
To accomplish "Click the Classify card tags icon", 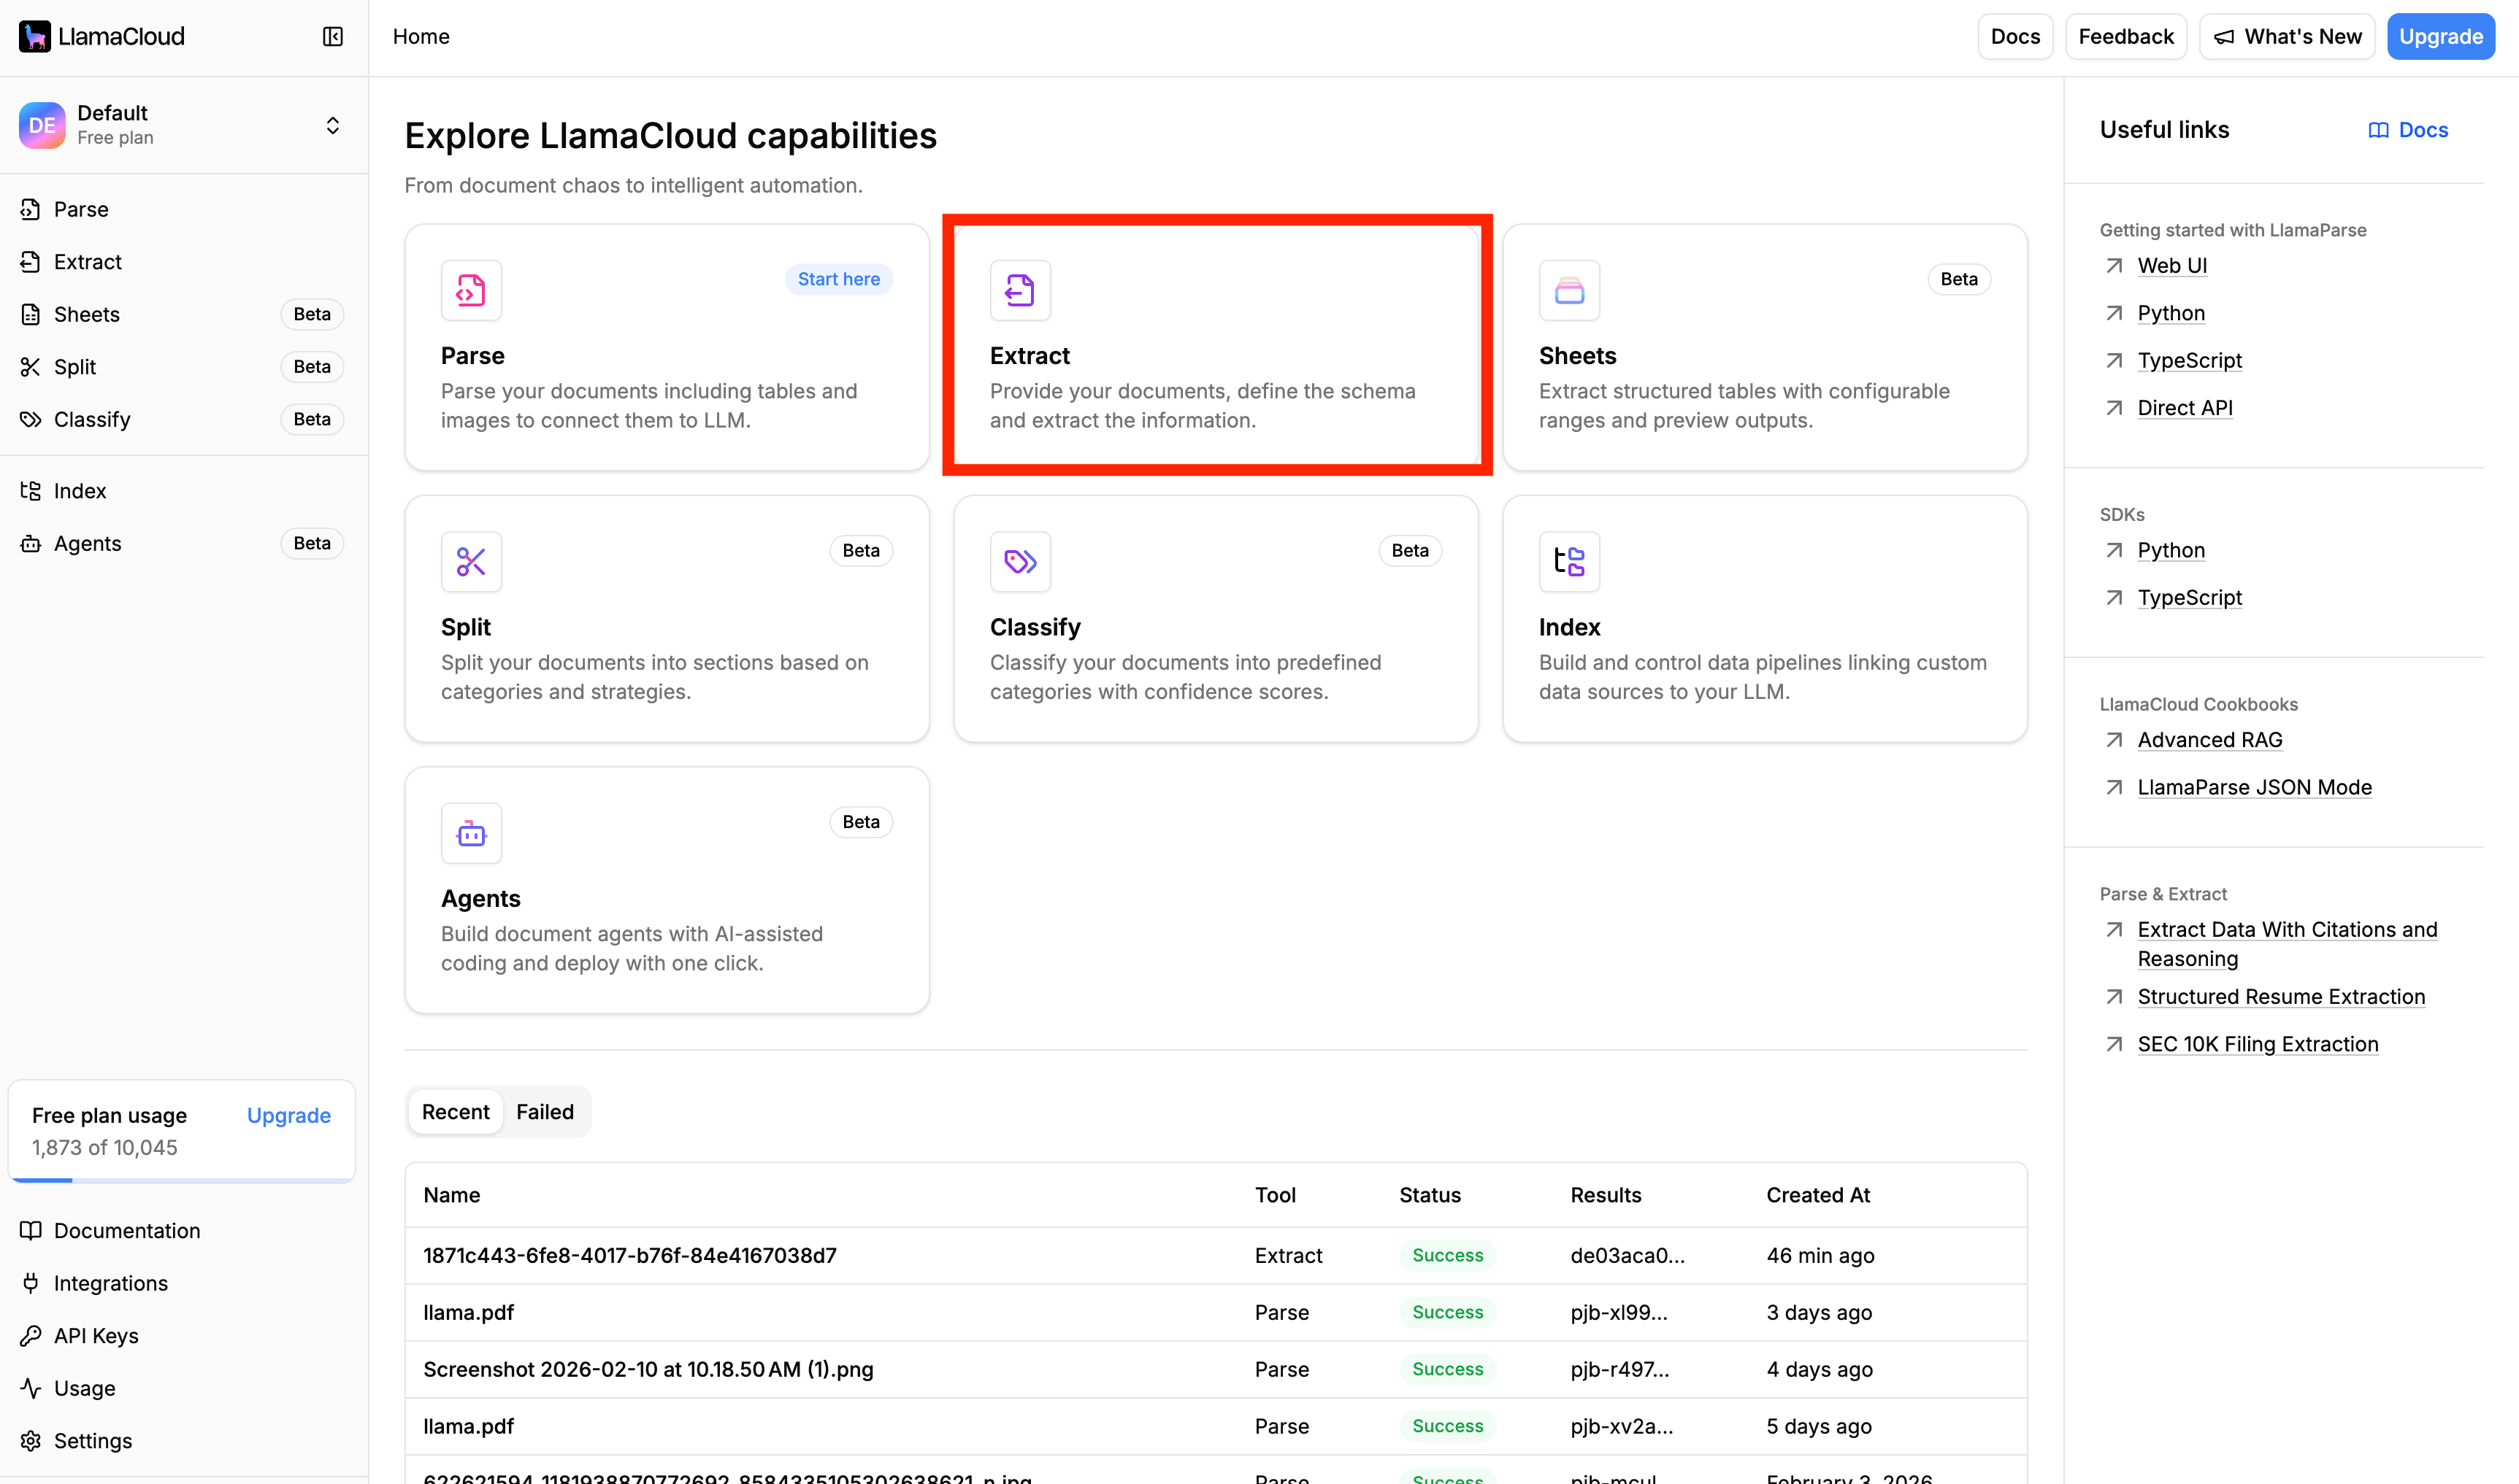I will pyautogui.click(x=1020, y=562).
